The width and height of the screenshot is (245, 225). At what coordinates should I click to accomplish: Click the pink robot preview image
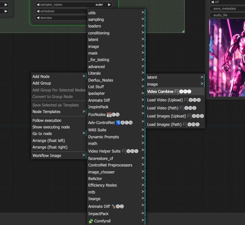click(x=227, y=58)
